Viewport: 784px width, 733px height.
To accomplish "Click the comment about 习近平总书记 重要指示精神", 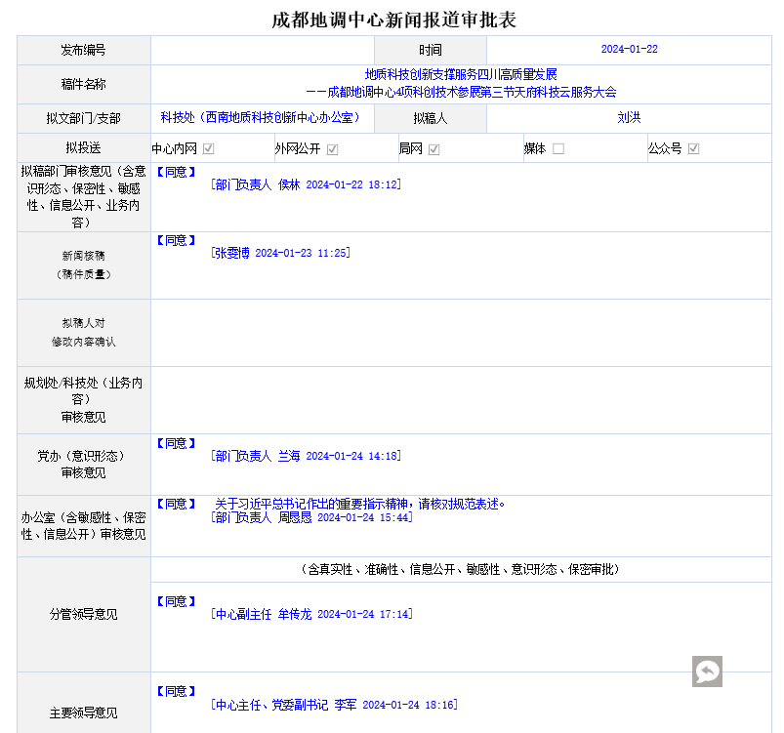I will (x=359, y=505).
